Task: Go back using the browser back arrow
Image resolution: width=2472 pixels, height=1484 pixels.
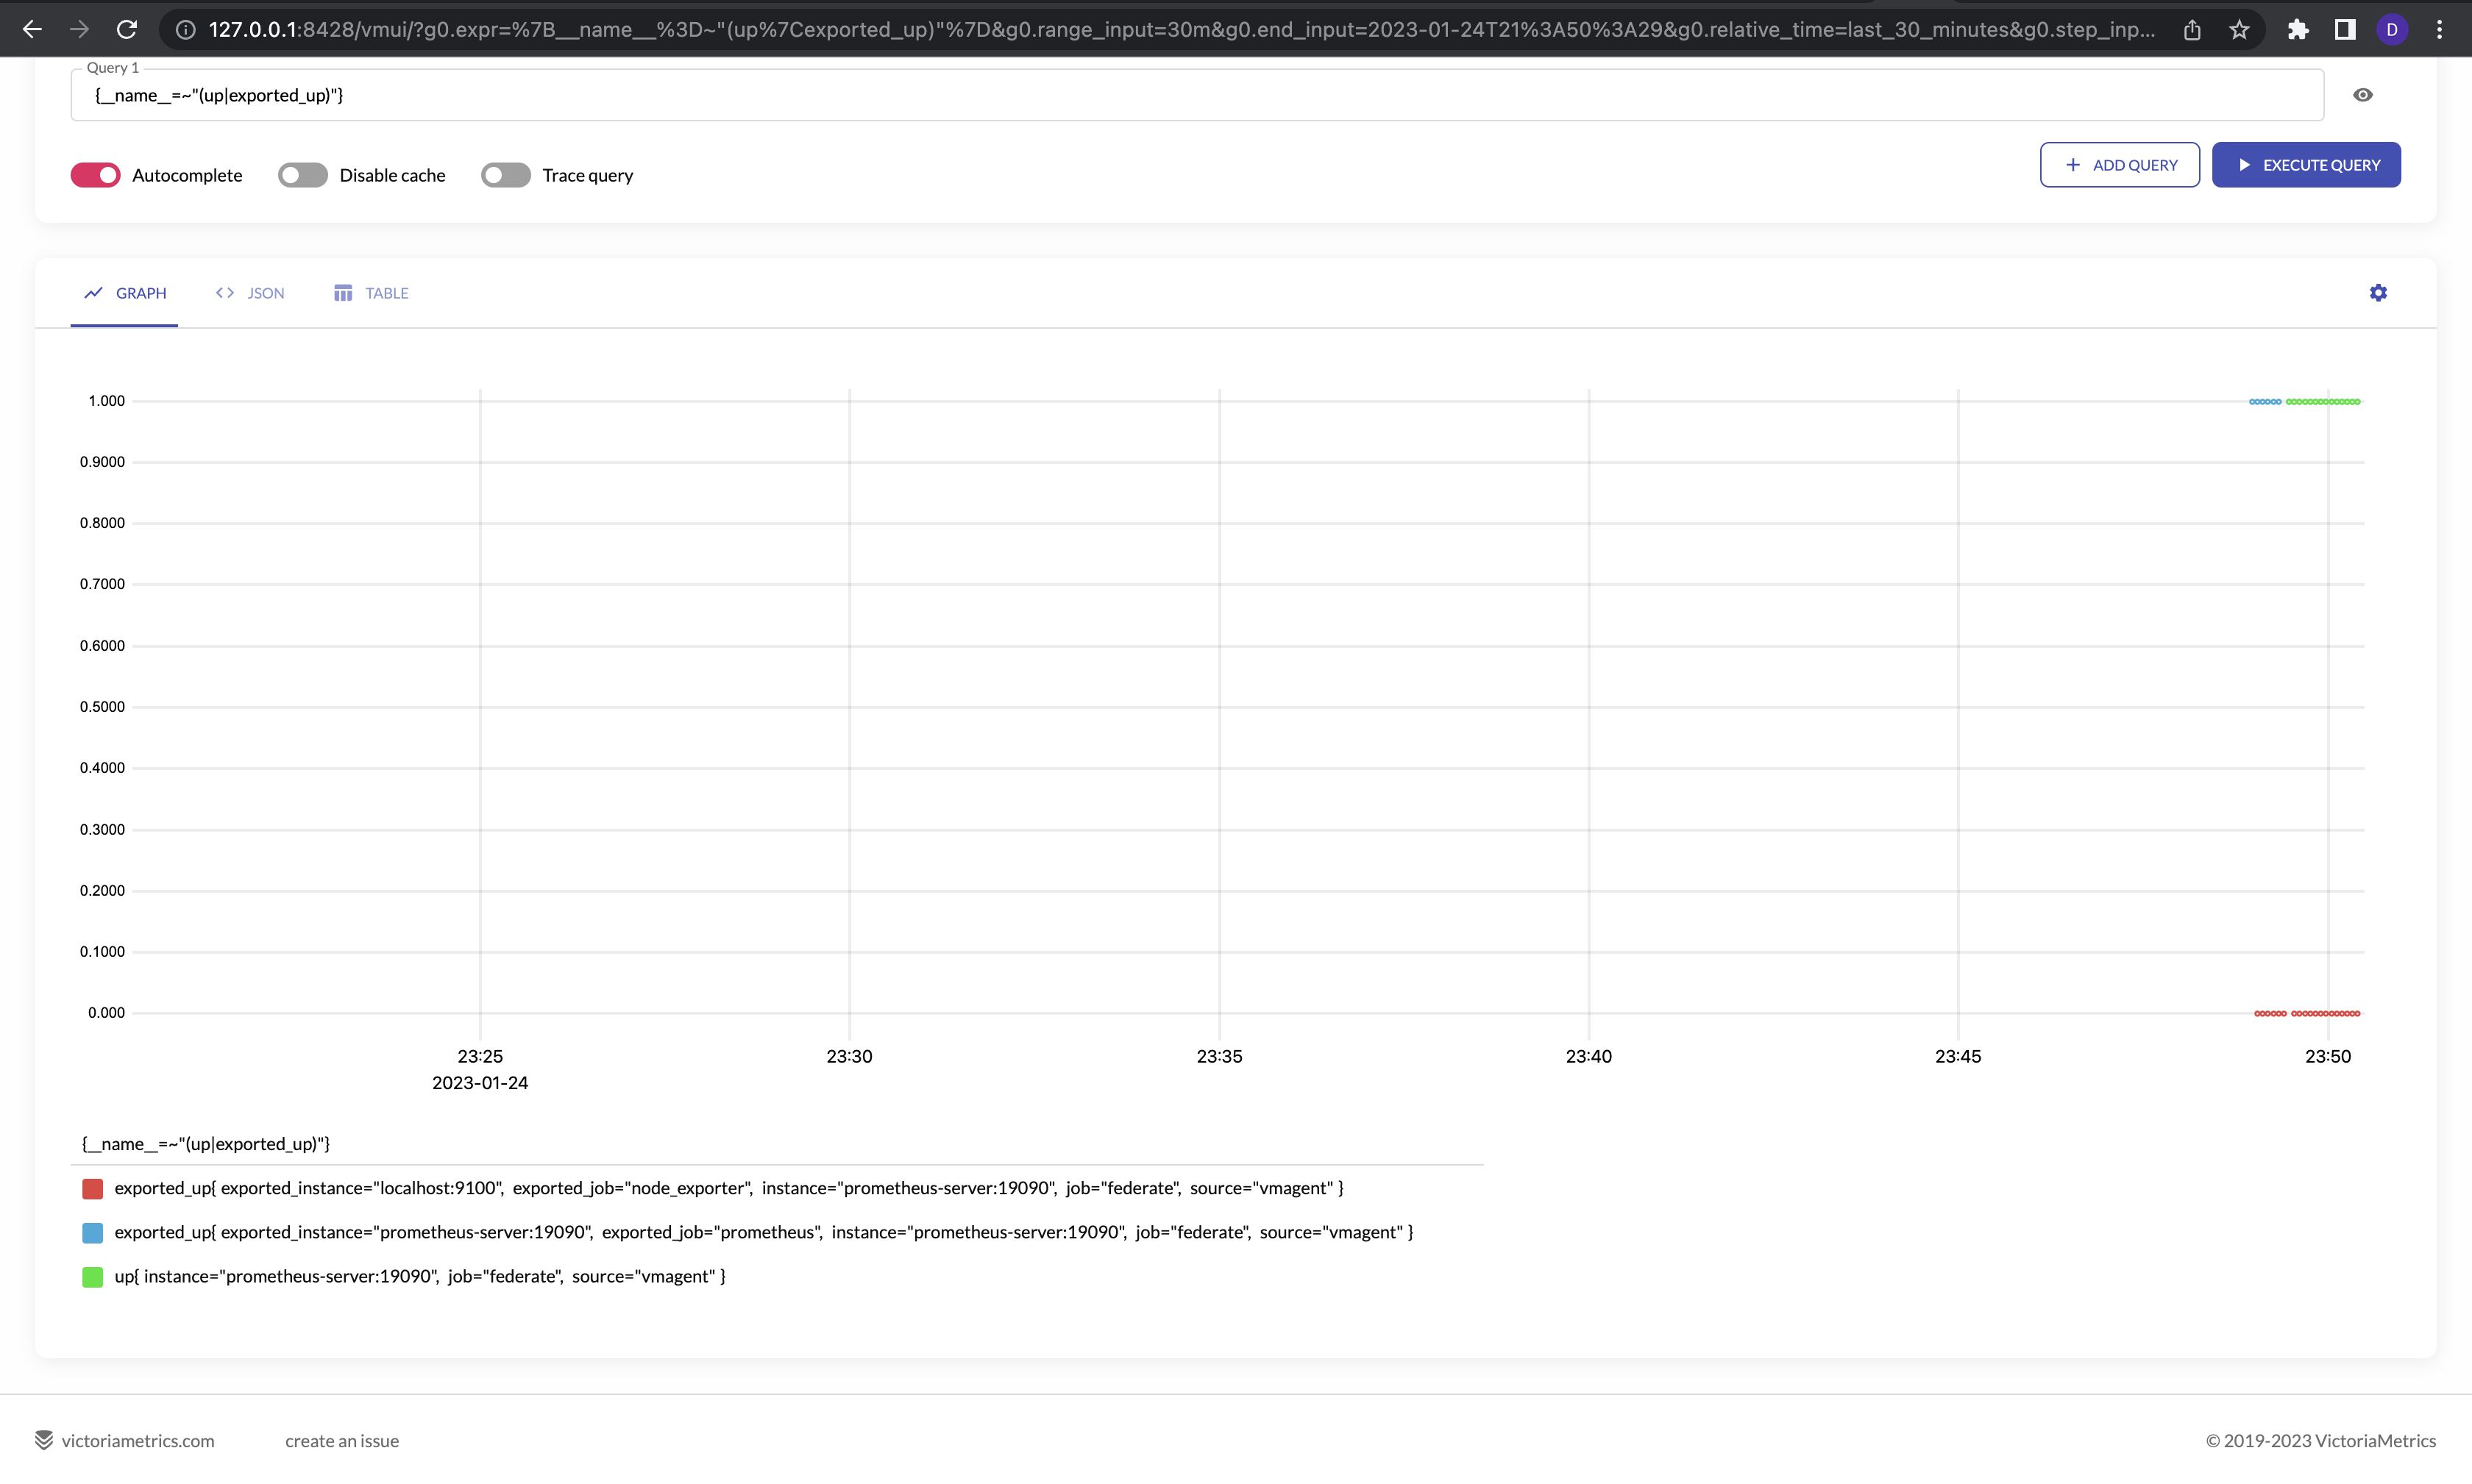Action: pyautogui.click(x=33, y=29)
